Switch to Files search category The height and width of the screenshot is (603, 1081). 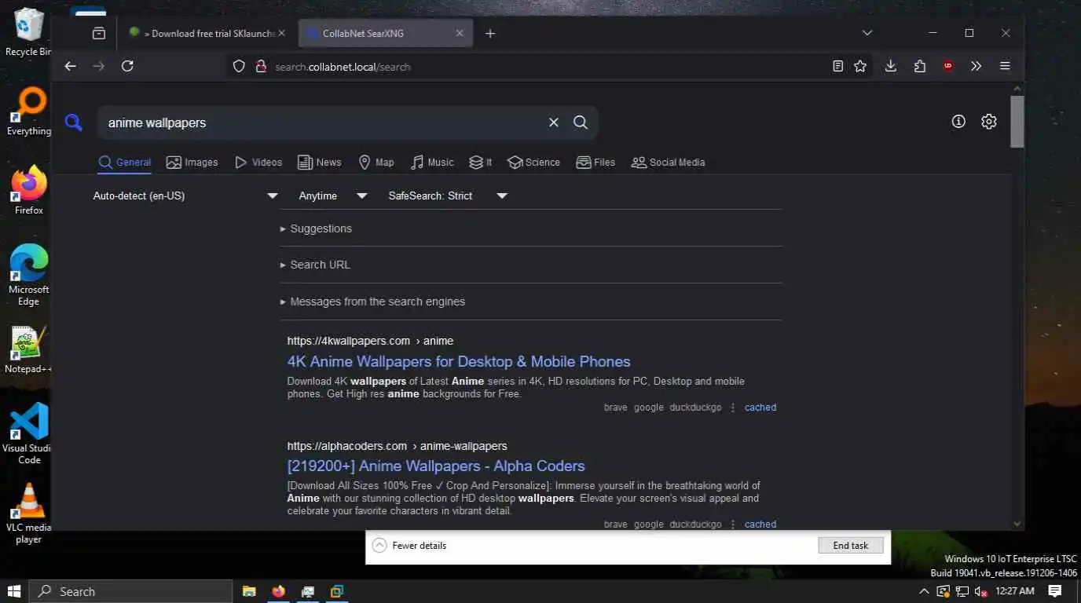point(595,163)
